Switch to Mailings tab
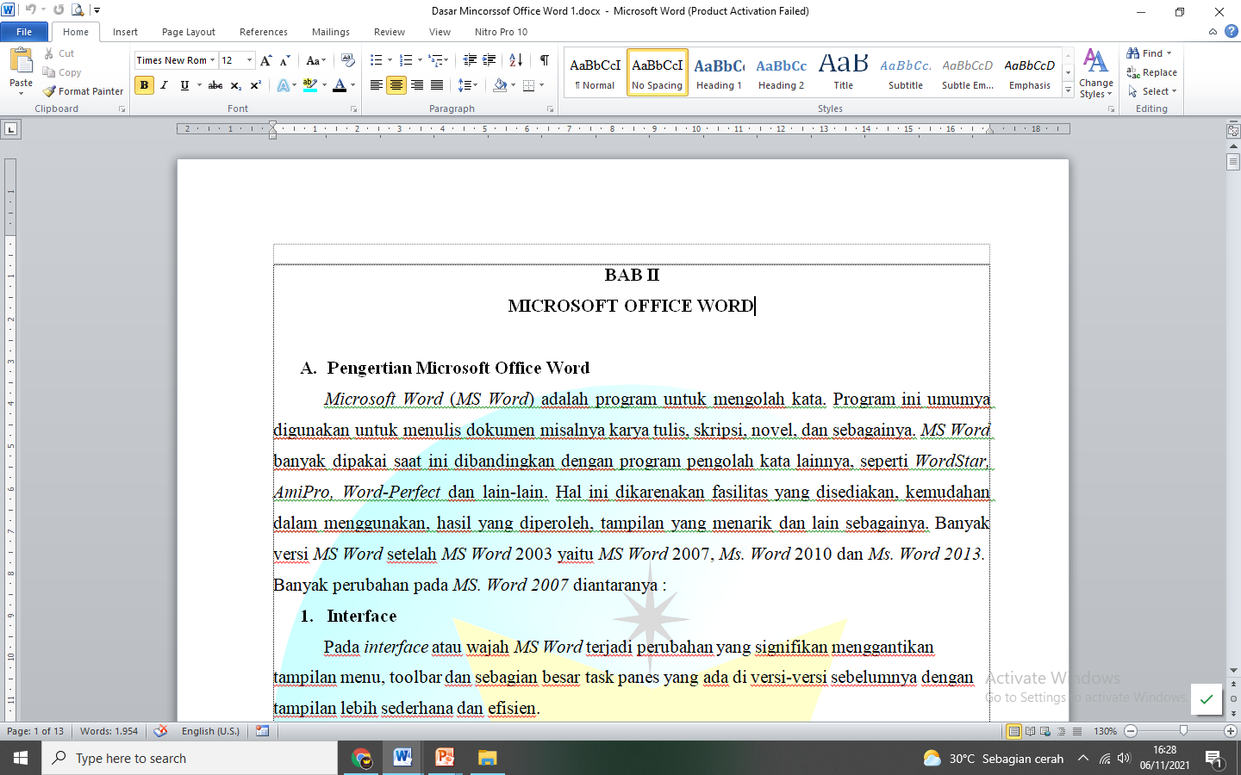The width and height of the screenshot is (1241, 775). coord(331,32)
